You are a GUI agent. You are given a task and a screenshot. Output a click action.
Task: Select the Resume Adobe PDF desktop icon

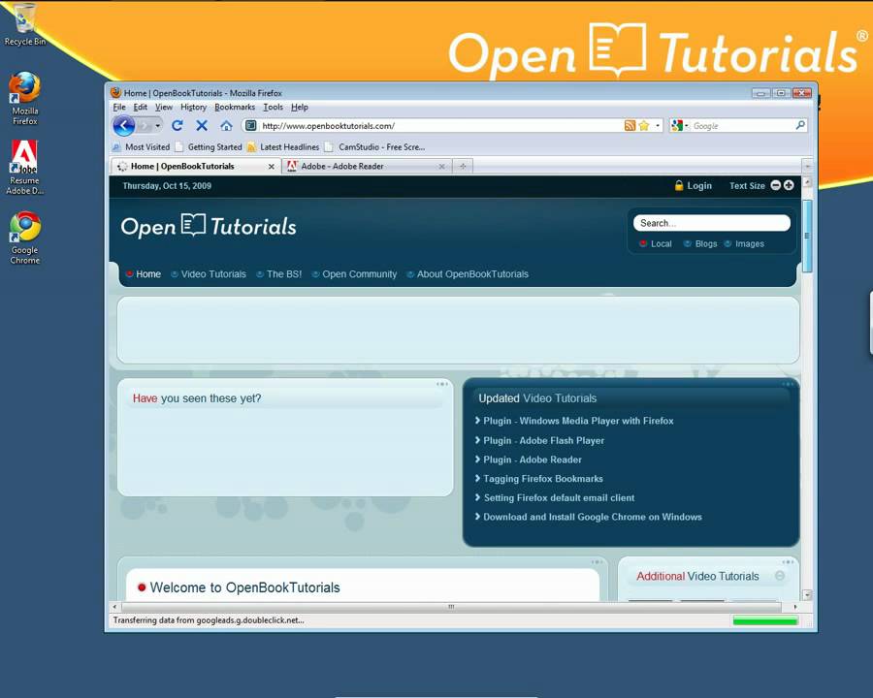point(24,167)
